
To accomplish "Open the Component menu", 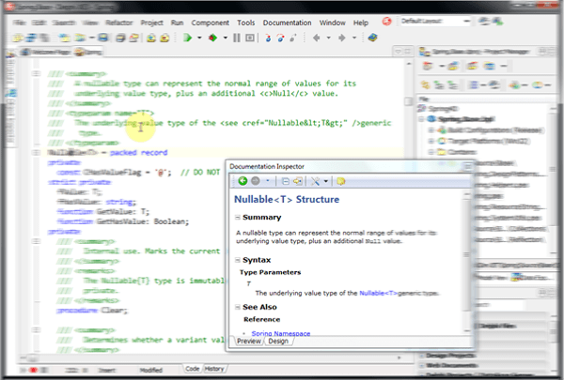I will 210,23.
